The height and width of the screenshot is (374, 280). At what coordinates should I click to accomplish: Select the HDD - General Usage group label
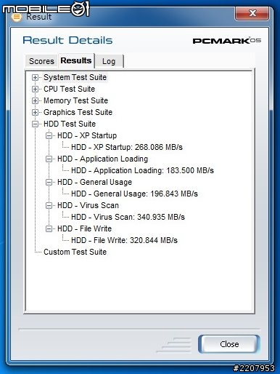coord(94,182)
